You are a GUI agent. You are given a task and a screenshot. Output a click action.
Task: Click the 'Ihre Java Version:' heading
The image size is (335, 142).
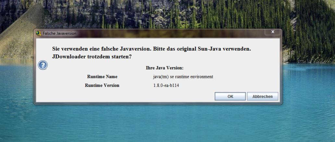[x=165, y=68]
